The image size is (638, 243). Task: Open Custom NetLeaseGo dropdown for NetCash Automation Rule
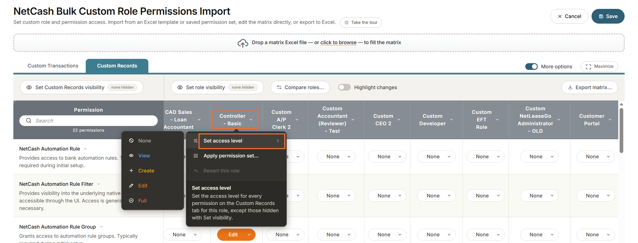(x=539, y=157)
